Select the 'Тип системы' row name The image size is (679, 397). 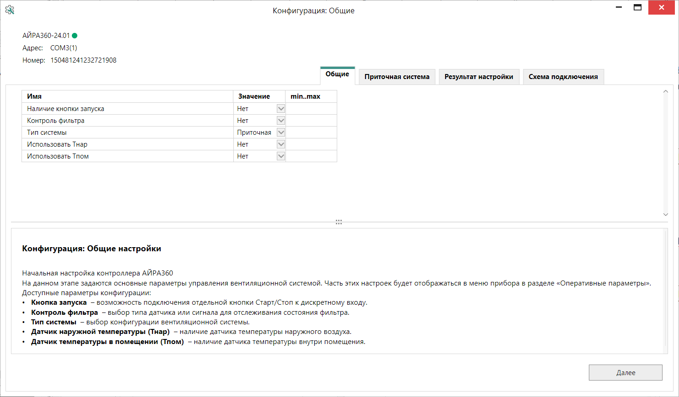pyautogui.click(x=47, y=132)
